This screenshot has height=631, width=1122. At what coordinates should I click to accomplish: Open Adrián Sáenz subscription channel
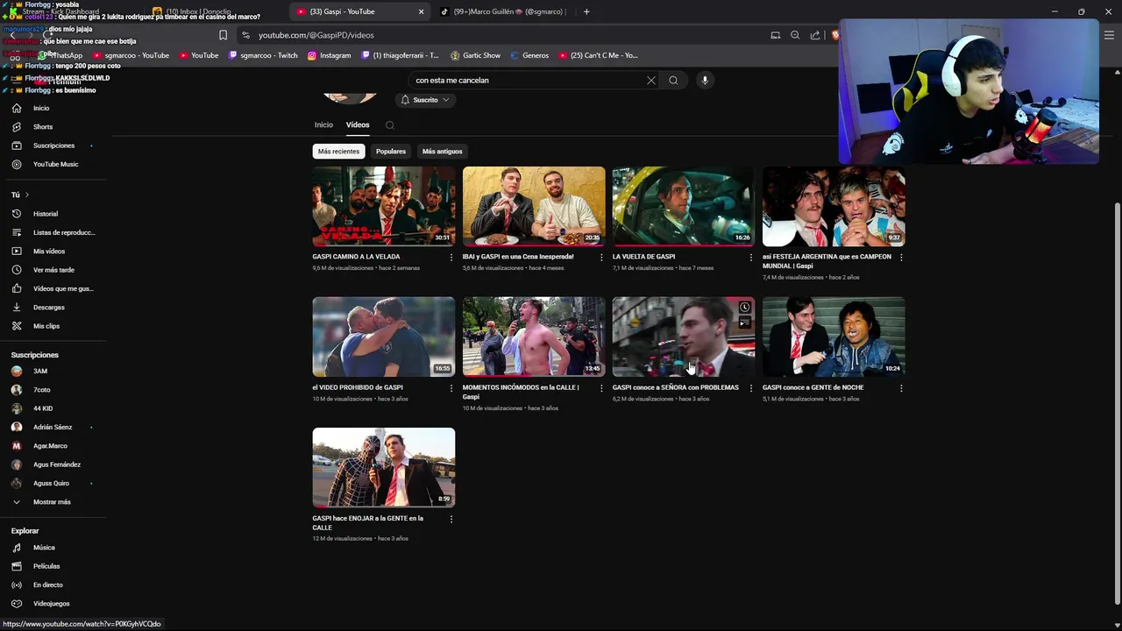tap(53, 428)
